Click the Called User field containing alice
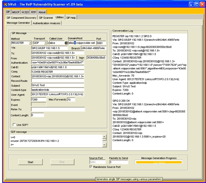 pos(56,43)
